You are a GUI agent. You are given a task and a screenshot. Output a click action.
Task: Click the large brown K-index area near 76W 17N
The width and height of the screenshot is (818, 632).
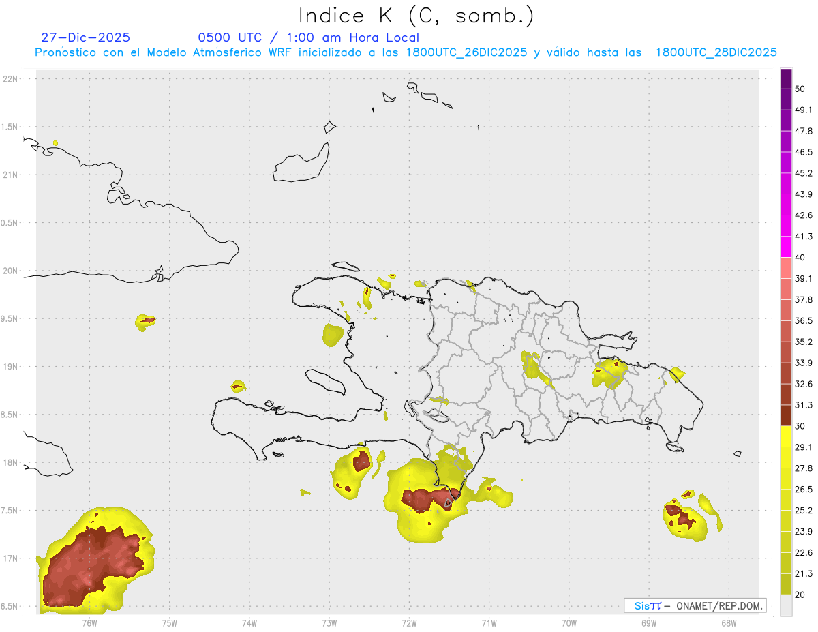coord(92,566)
